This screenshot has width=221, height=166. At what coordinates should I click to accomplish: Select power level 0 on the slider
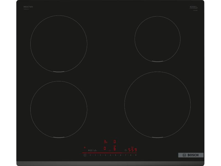90,155
